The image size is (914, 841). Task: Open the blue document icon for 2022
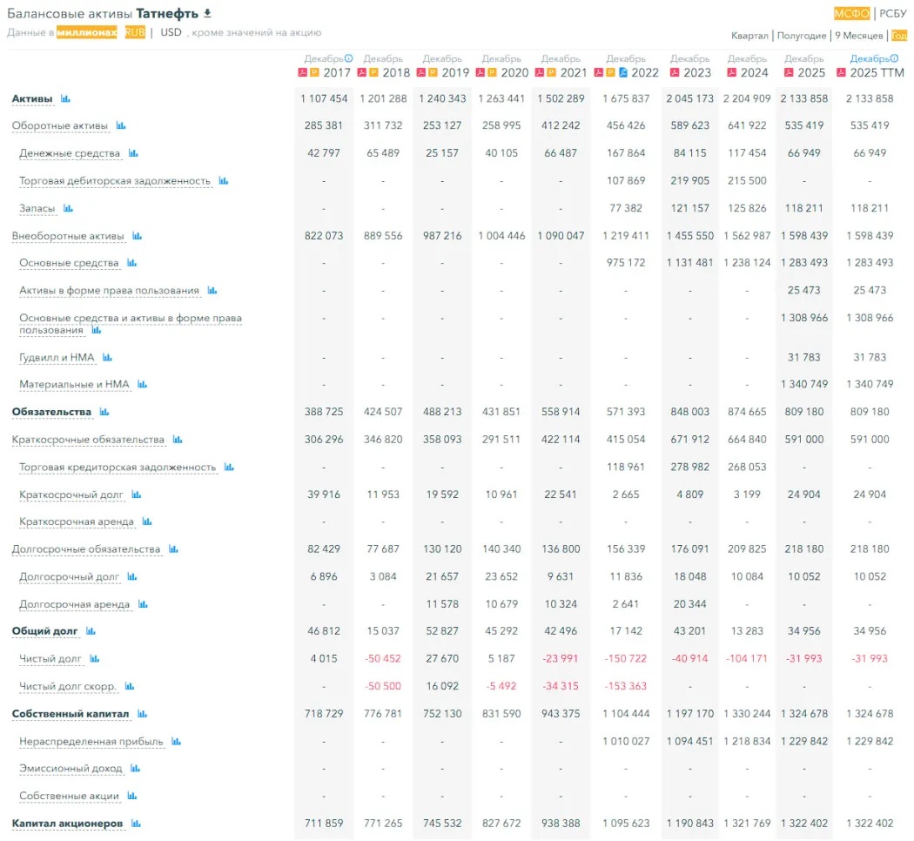[623, 73]
